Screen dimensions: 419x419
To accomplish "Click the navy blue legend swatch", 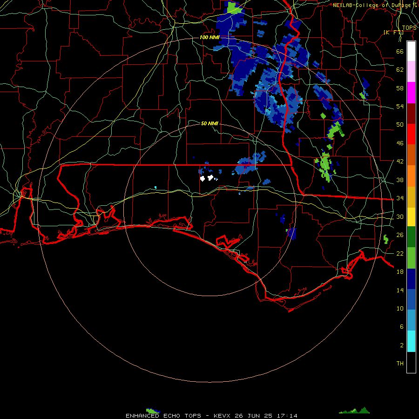I will 411,279.
